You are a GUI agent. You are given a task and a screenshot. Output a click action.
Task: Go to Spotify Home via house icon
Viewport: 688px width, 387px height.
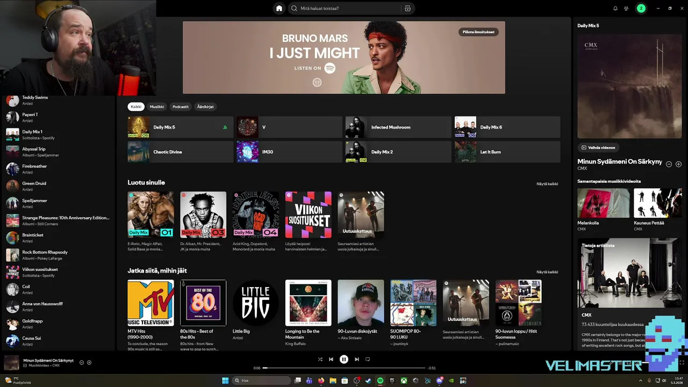click(x=279, y=8)
